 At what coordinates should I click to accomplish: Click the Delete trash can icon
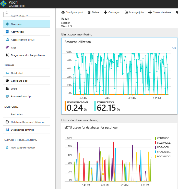tap(89, 12)
